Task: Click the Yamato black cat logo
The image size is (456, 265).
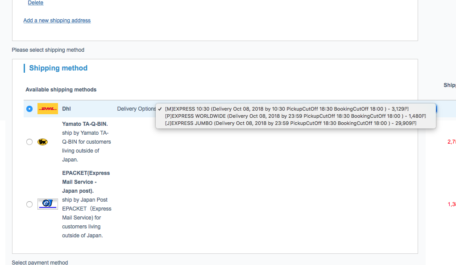Action: 43,142
